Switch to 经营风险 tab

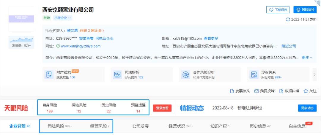pos(100,126)
